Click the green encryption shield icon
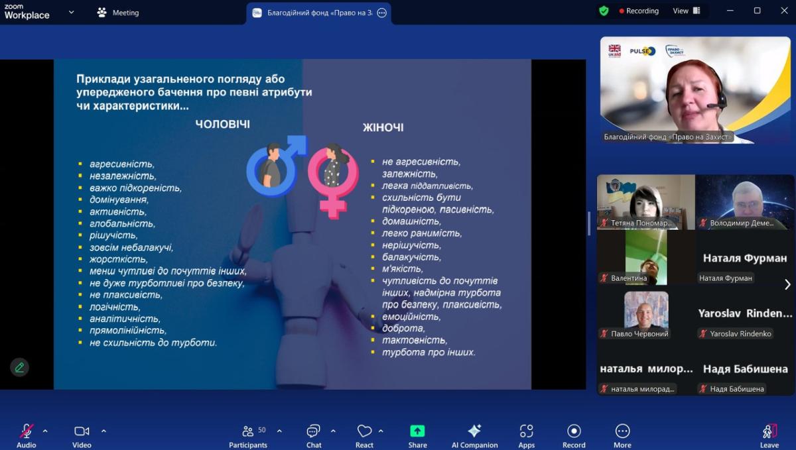This screenshot has width=796, height=450. [x=604, y=11]
